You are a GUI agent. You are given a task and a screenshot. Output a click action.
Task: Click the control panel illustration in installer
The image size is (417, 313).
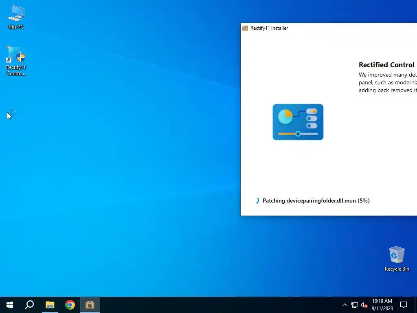point(298,122)
